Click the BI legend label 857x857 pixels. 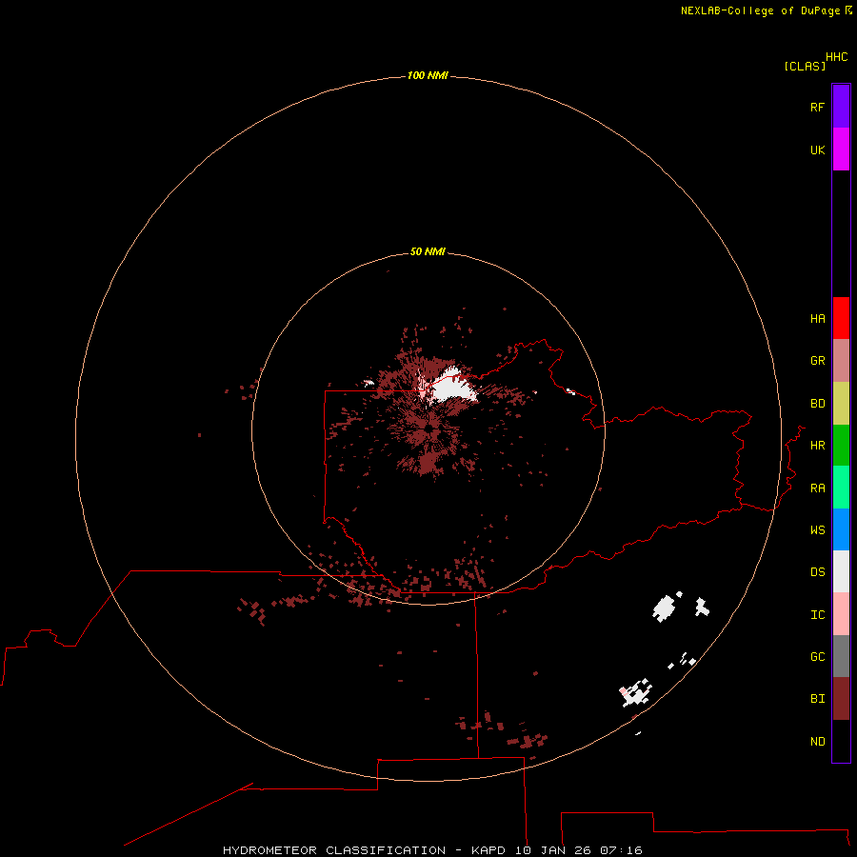(x=818, y=699)
